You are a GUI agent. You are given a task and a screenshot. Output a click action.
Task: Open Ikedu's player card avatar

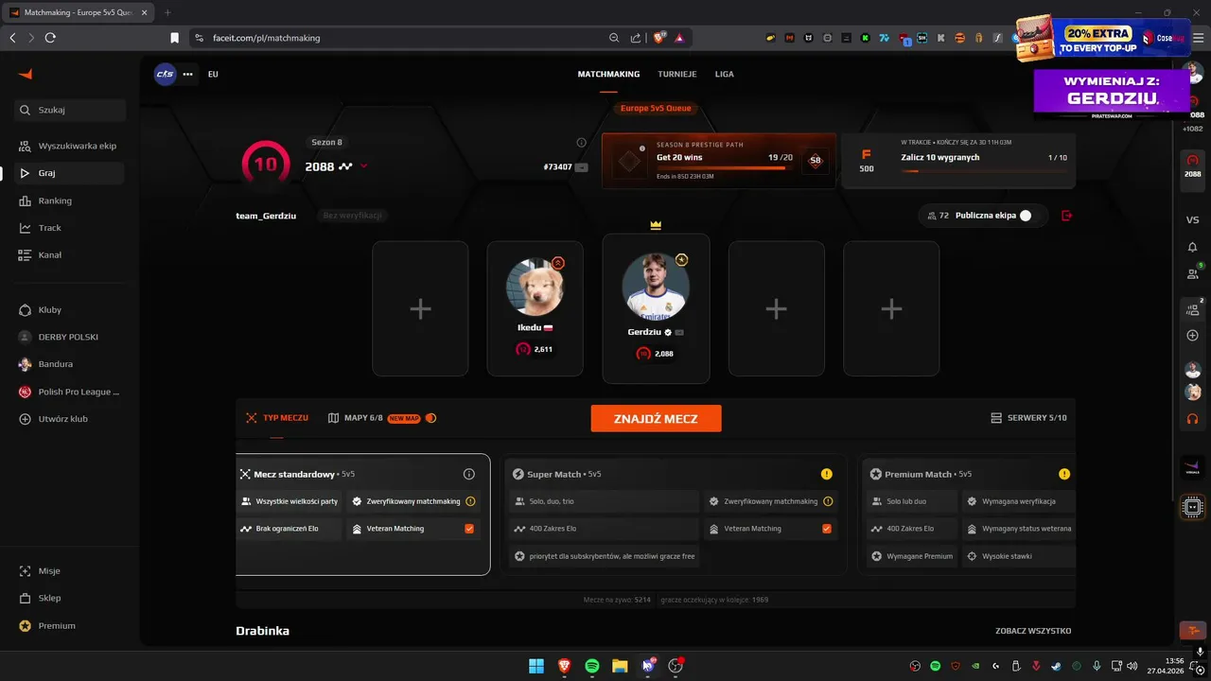[535, 288]
